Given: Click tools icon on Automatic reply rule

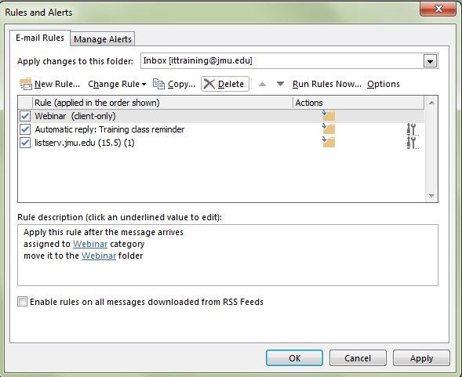Looking at the screenshot, I should pyautogui.click(x=413, y=129).
